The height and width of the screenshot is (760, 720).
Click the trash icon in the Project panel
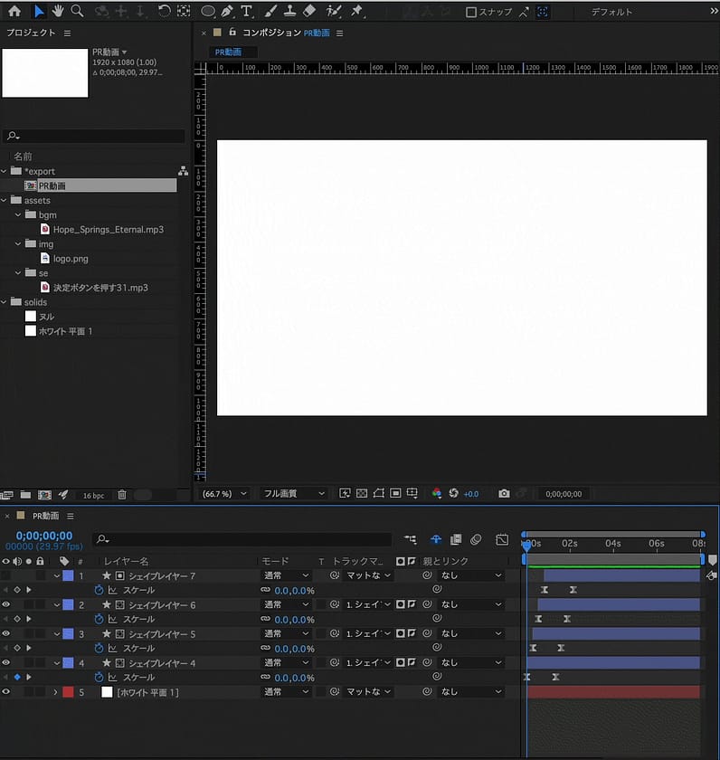click(x=121, y=495)
